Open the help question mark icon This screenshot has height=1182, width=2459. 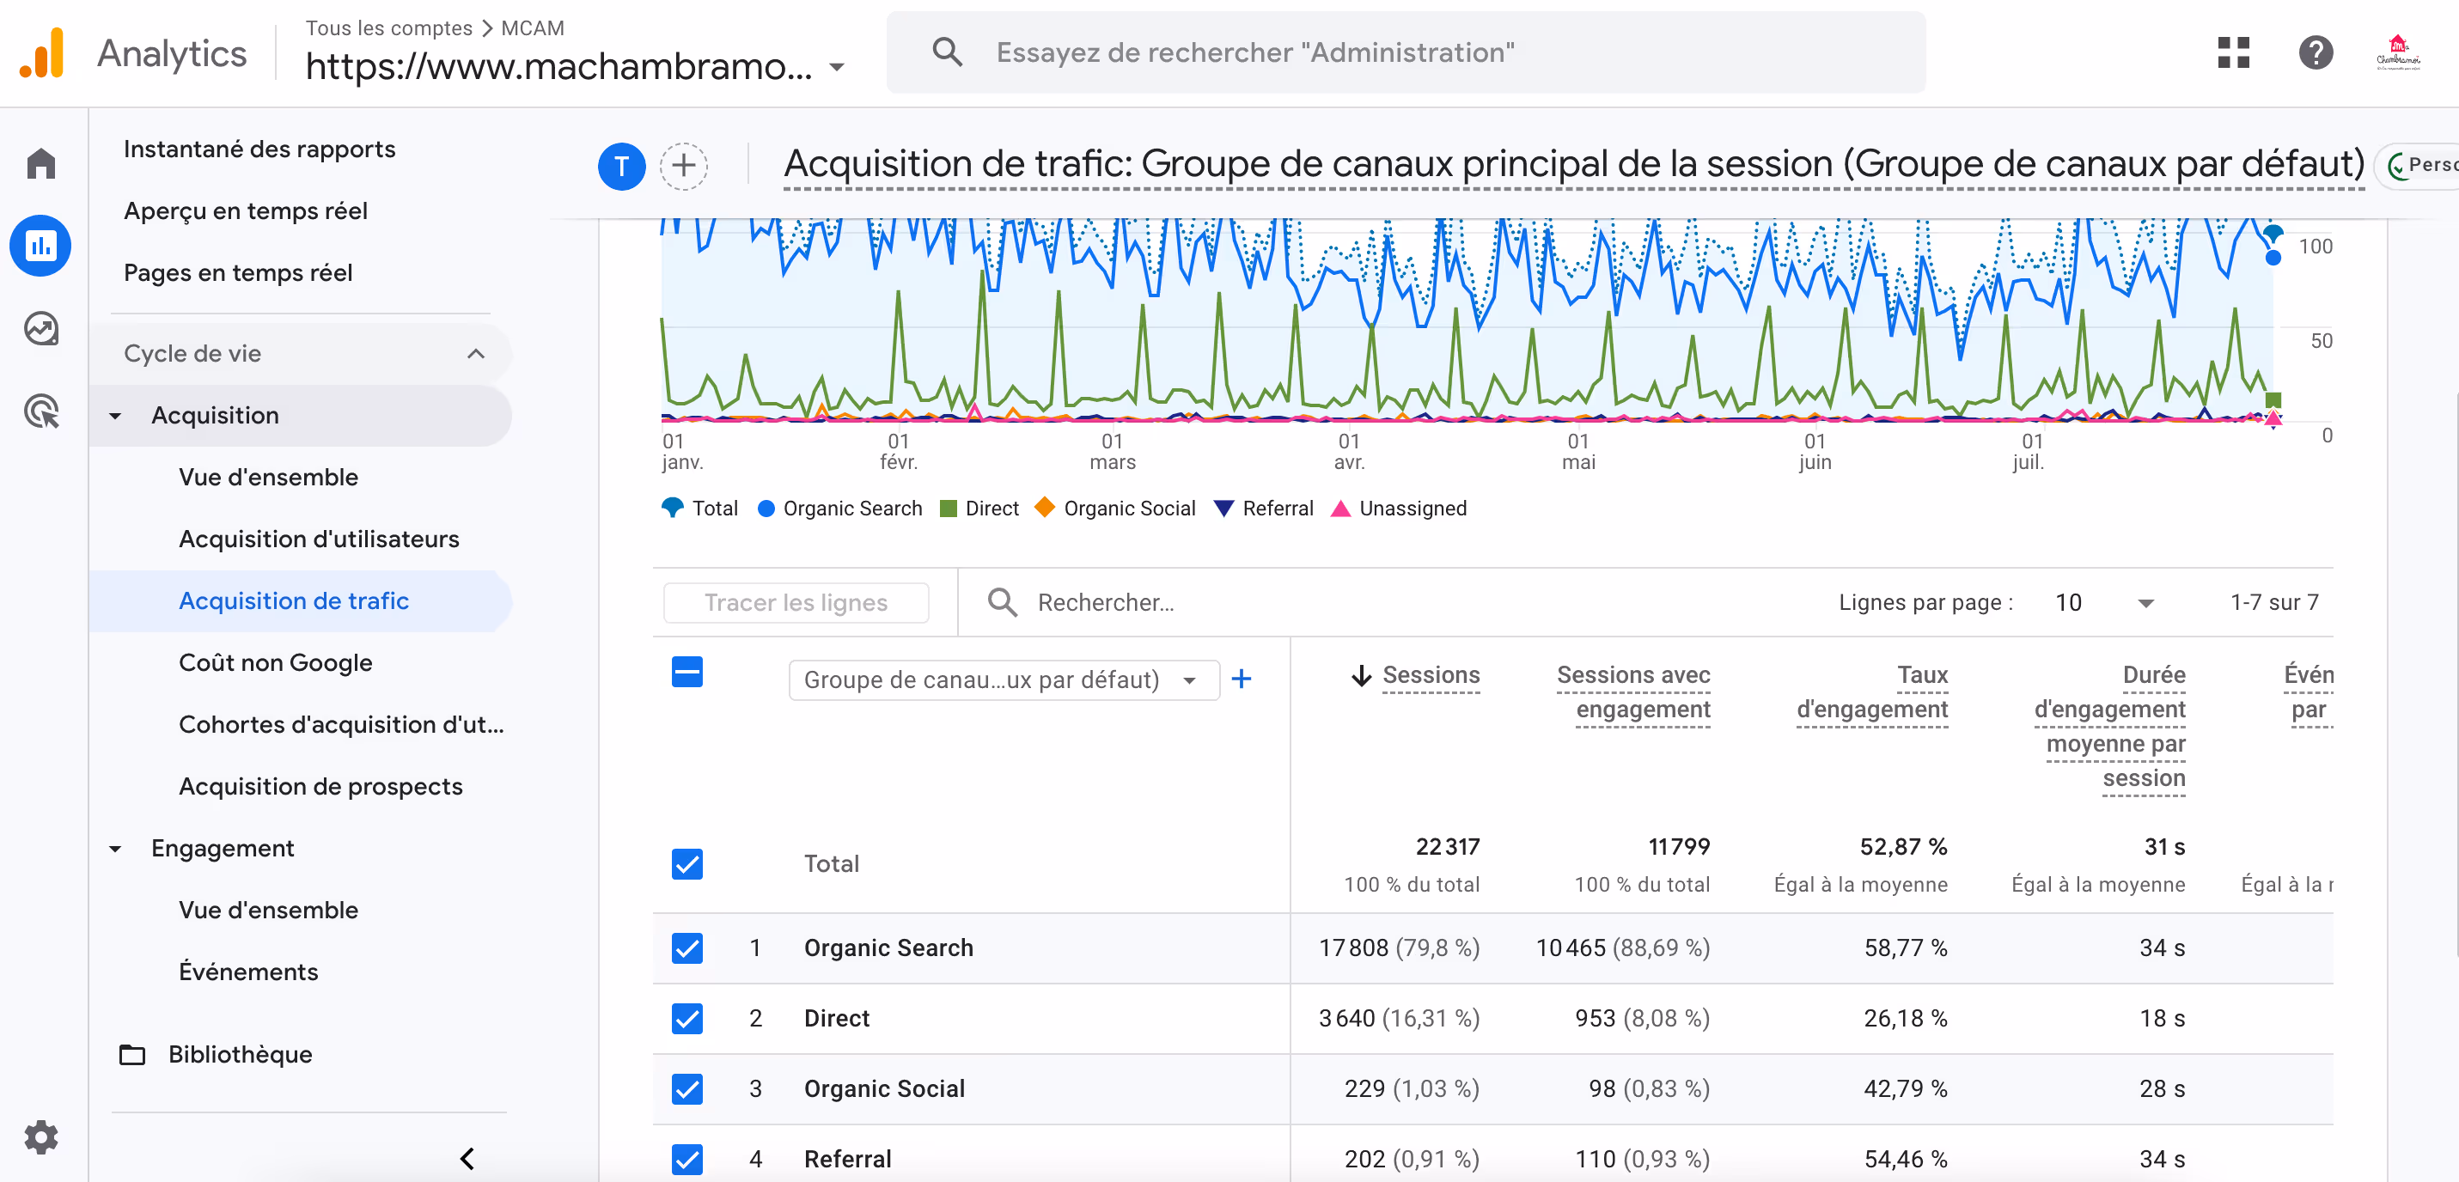click(2315, 52)
